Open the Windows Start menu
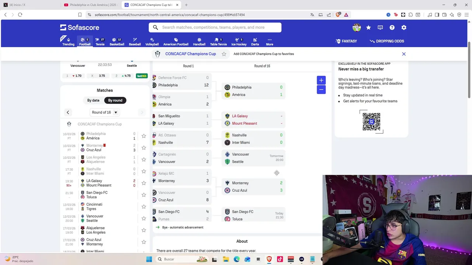The height and width of the screenshot is (265, 472). pos(149,259)
